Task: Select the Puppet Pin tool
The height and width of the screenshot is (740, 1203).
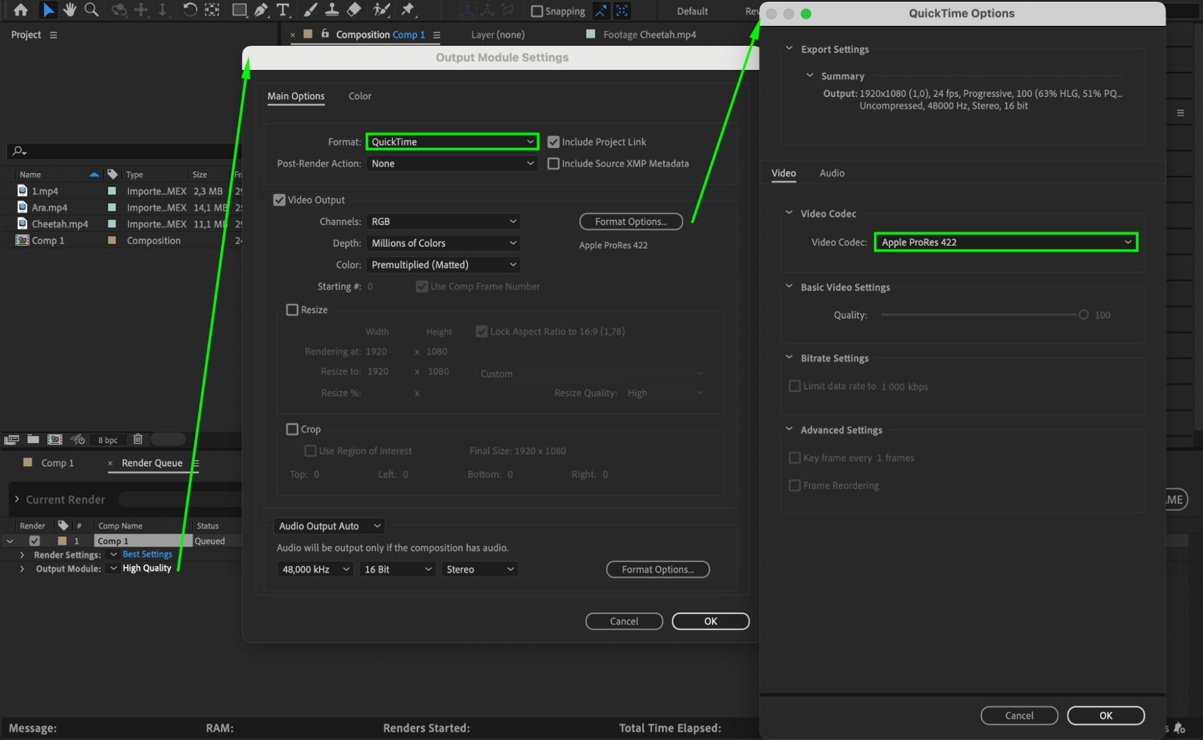Action: pos(408,10)
